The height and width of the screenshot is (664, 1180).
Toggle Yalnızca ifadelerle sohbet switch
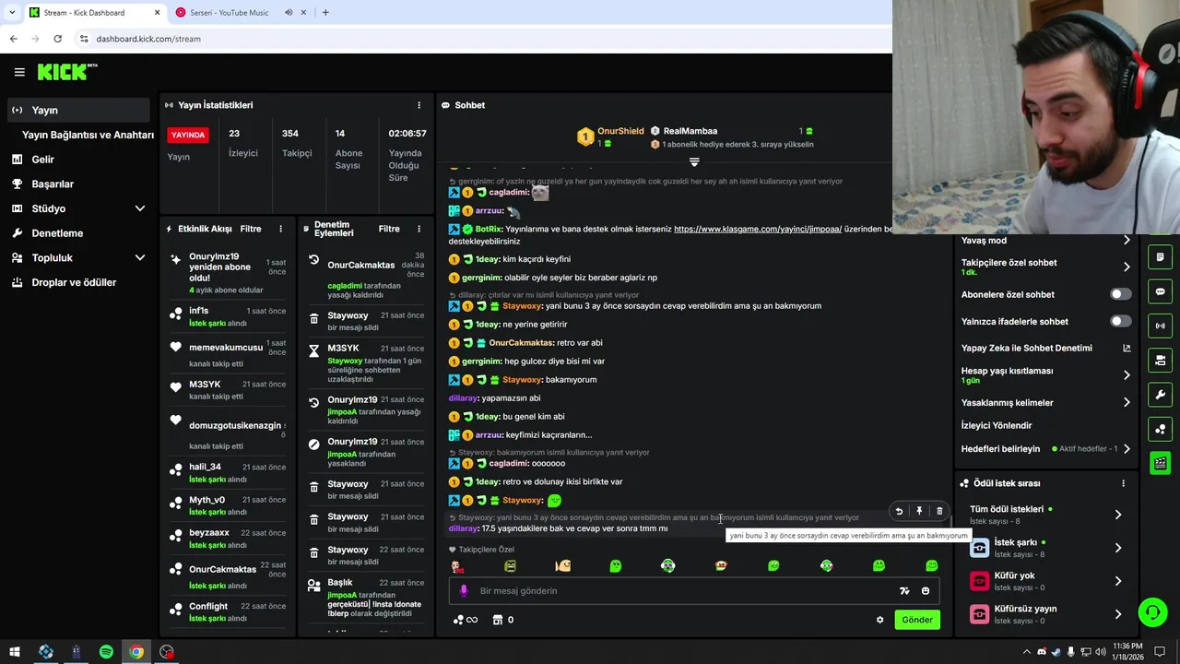[1120, 321]
